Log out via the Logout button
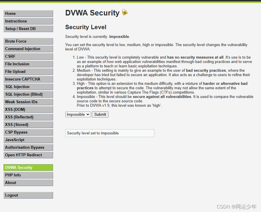Image resolution: width=261 pixels, height=212 pixels. pos(28,195)
